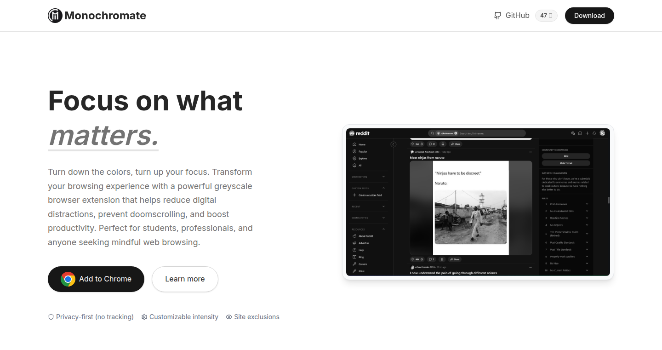Click the Explore icon in reddit sidebar
Viewport: 662px width, 350px height.
354,158
